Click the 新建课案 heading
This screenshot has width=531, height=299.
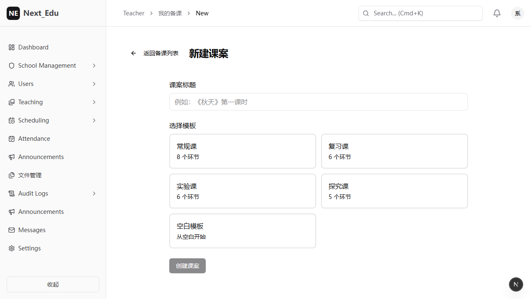pos(209,54)
